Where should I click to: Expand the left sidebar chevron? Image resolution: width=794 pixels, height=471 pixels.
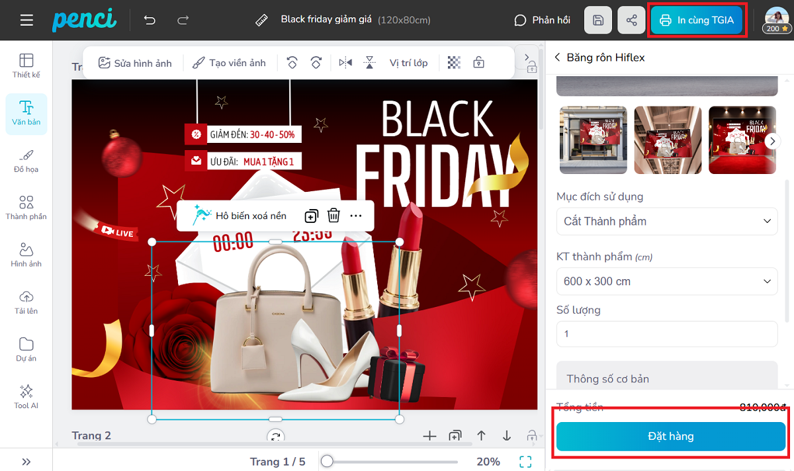pyautogui.click(x=26, y=462)
